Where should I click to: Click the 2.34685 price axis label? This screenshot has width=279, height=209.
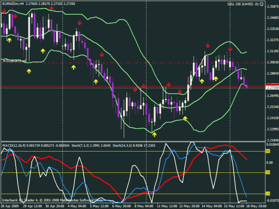click(273, 17)
